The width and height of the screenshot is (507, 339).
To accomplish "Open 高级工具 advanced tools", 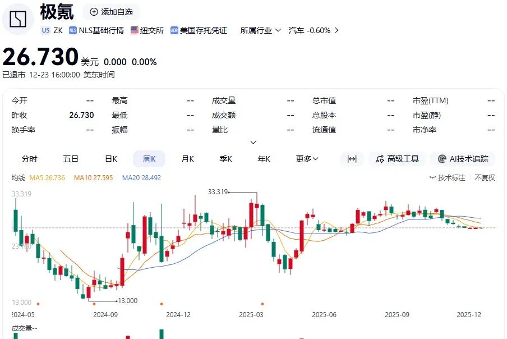I will pos(398,159).
